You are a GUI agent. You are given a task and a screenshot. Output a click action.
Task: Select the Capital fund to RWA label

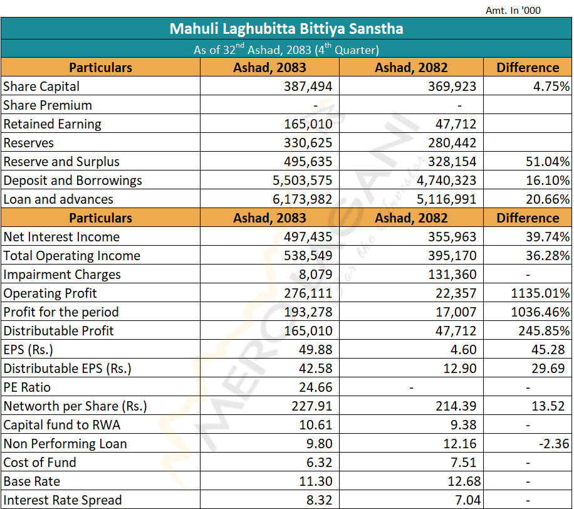click(62, 425)
